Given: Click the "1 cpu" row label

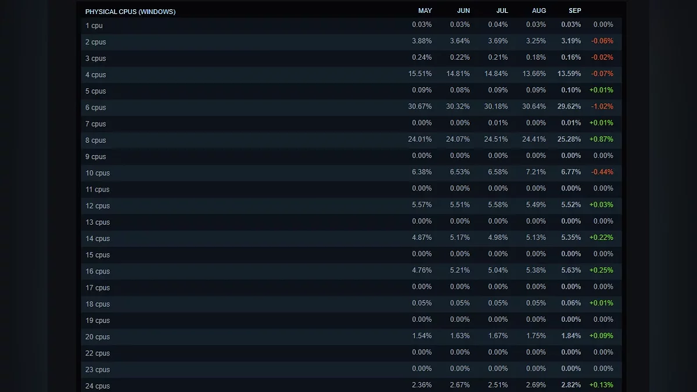Looking at the screenshot, I should click(x=94, y=26).
